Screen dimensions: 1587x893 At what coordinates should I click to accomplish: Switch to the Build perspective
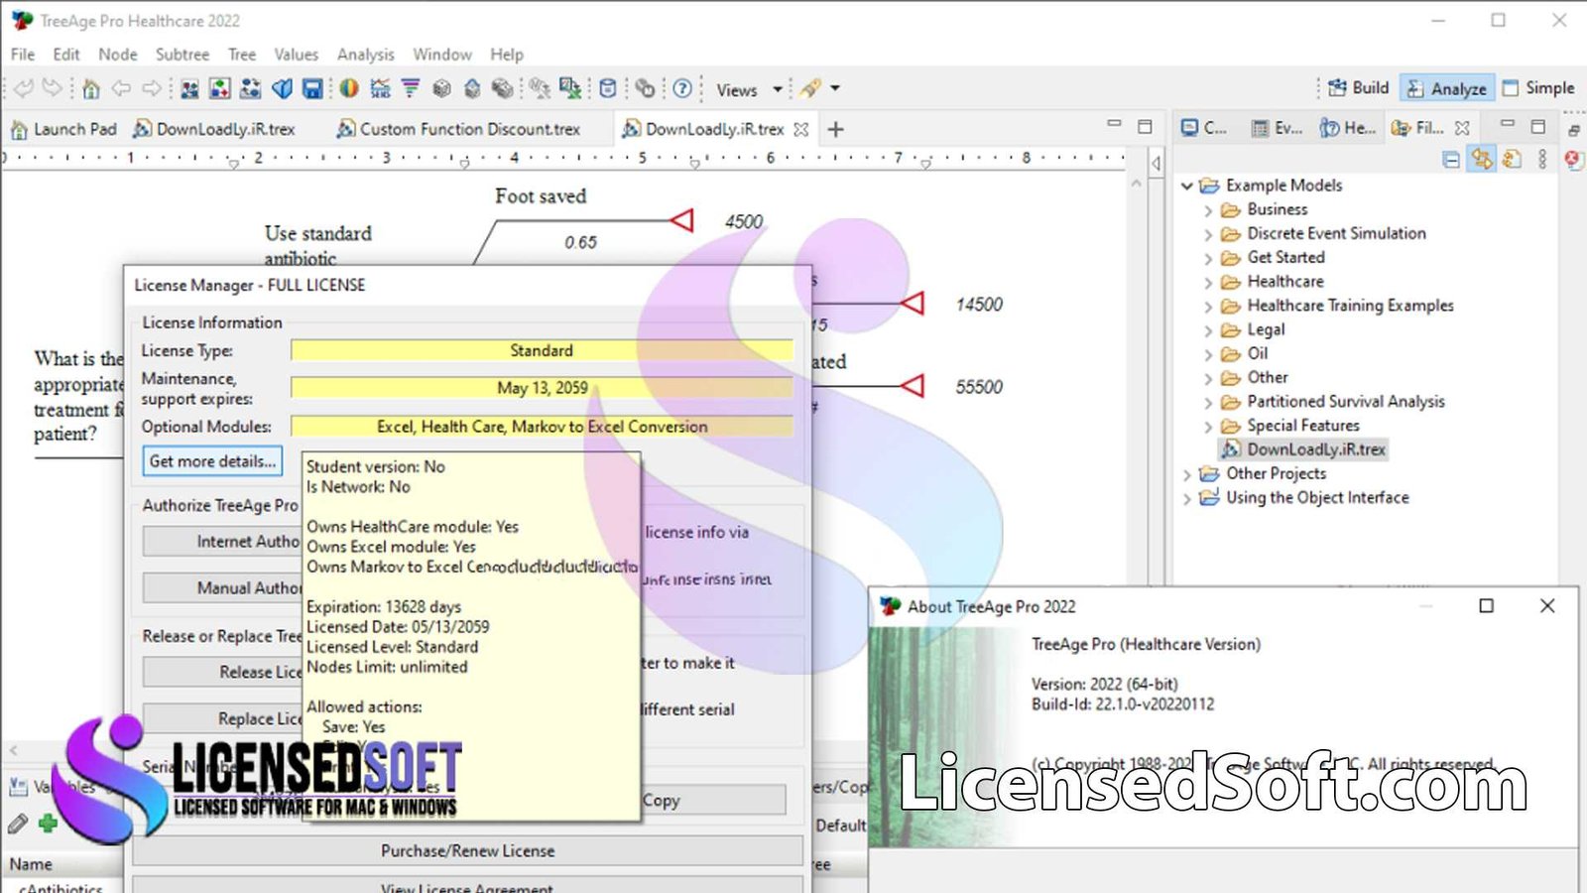(x=1359, y=88)
